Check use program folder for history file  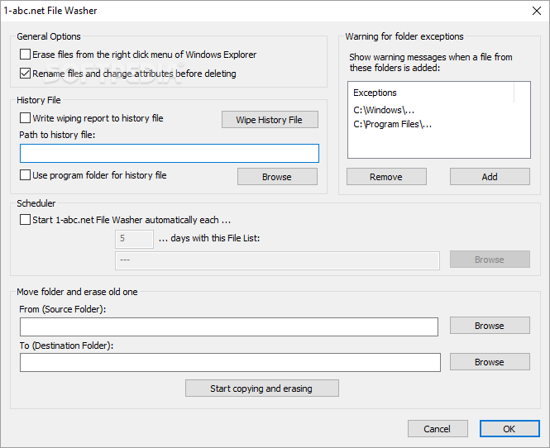tap(26, 174)
